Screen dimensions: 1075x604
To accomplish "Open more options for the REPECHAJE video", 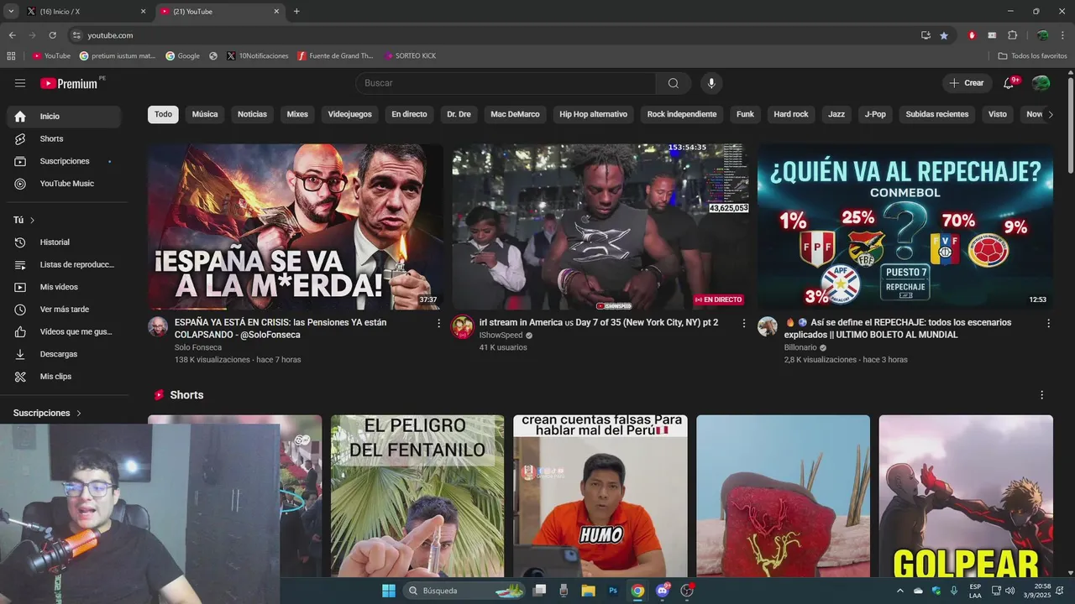I will click(x=1048, y=323).
